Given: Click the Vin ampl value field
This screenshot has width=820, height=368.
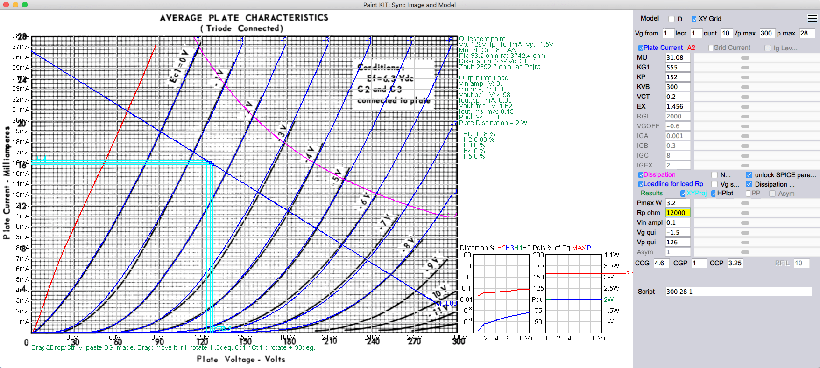Looking at the screenshot, I should 678,222.
